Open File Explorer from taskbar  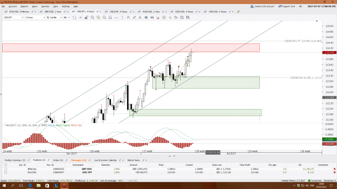coord(39,185)
